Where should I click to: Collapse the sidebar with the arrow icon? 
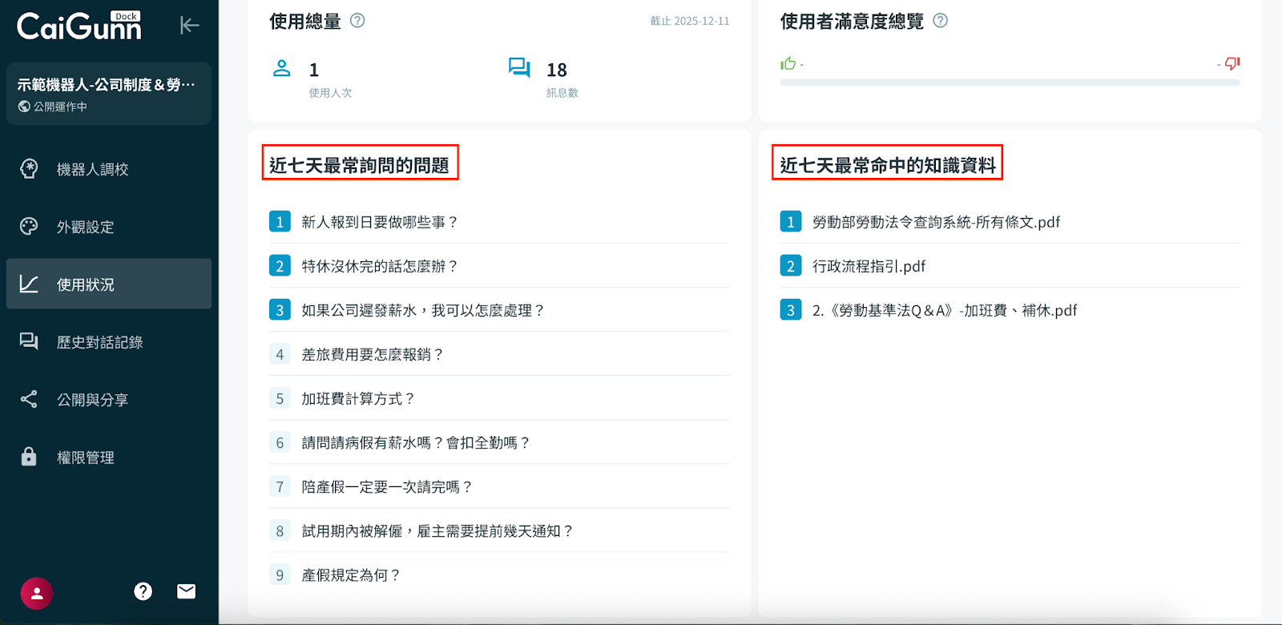pos(189,26)
